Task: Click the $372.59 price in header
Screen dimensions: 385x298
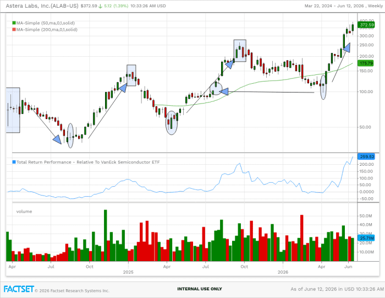Action: tap(89, 6)
